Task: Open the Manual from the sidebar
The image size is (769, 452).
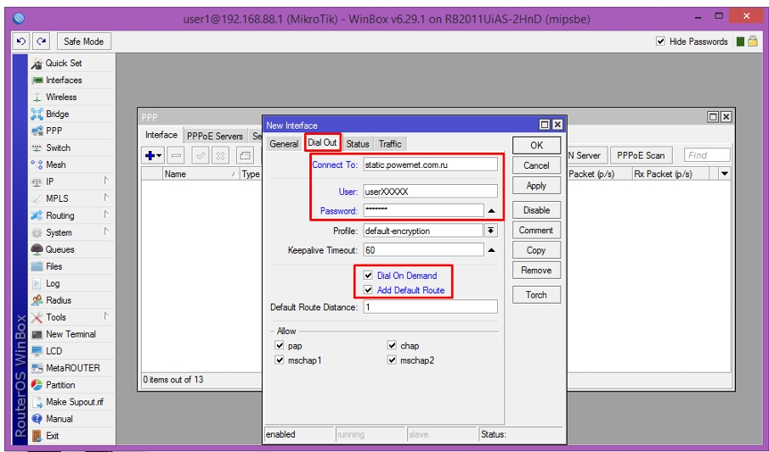Action: (x=71, y=419)
